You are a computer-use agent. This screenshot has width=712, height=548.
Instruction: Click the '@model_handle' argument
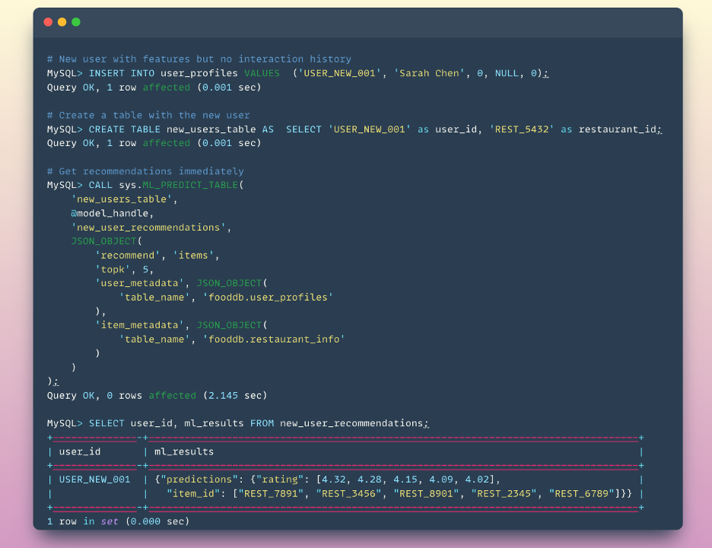(x=112, y=213)
